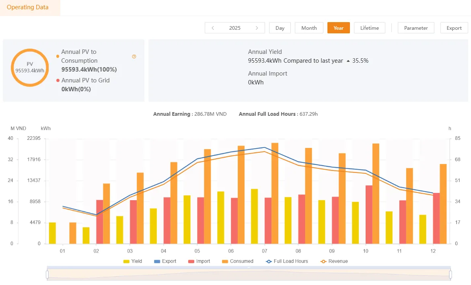This screenshot has height=285, width=471.
Task: Click the "95593.4kWh(100%)" consumption value
Action: click(x=89, y=70)
